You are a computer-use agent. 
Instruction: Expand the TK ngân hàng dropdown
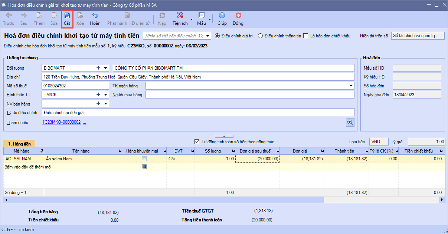(x=351, y=86)
